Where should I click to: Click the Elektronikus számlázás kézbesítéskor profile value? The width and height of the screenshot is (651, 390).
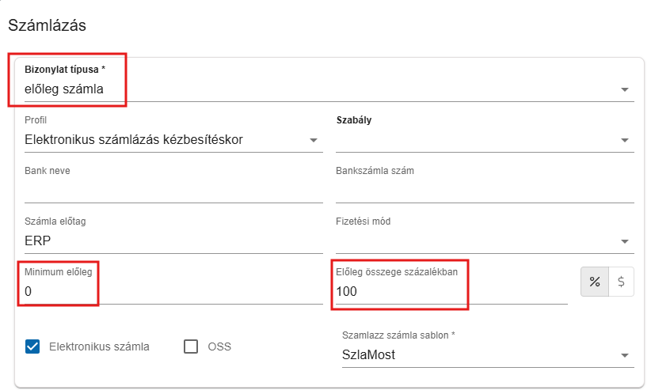[x=134, y=140]
